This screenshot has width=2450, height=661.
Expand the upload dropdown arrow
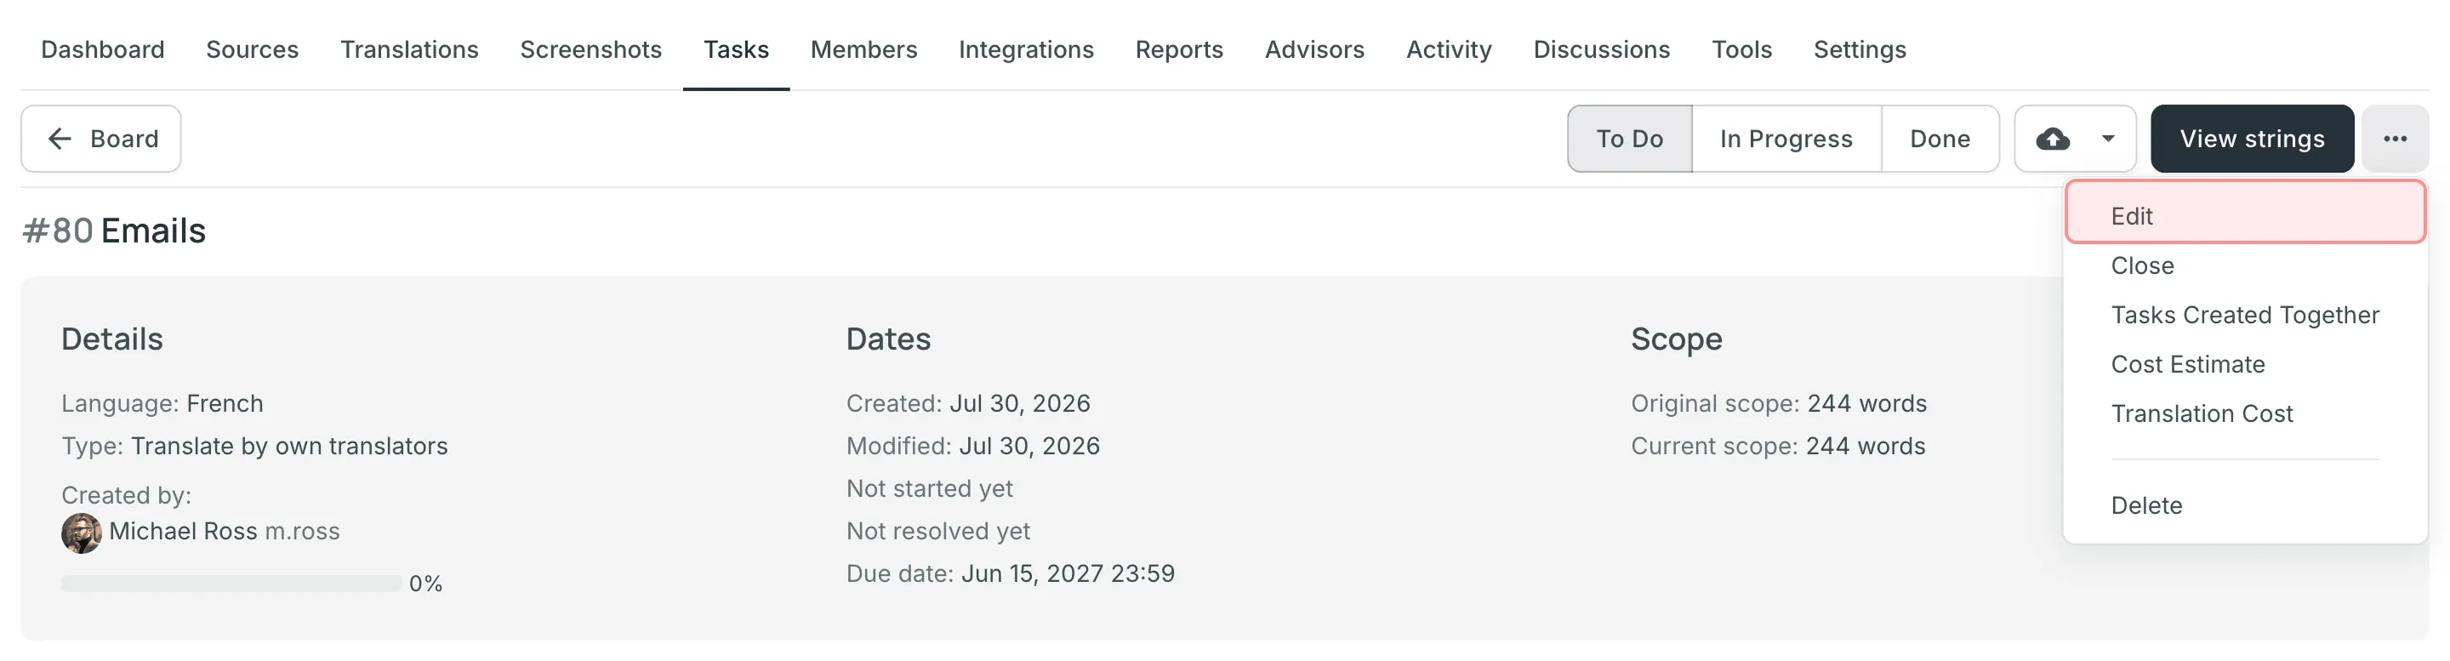tap(2108, 139)
